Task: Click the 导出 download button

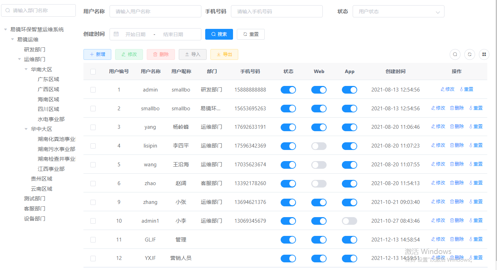Action: point(224,54)
